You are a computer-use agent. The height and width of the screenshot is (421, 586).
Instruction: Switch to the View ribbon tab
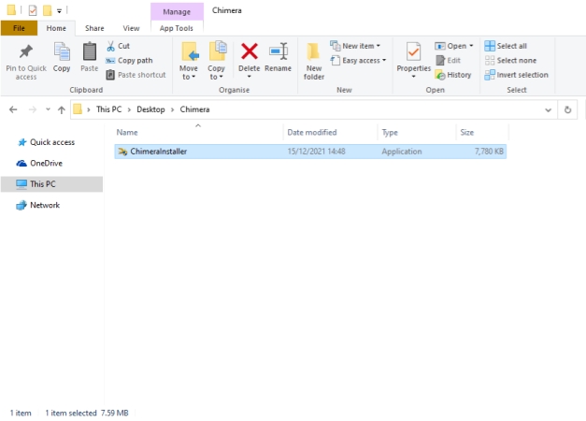[x=131, y=28]
